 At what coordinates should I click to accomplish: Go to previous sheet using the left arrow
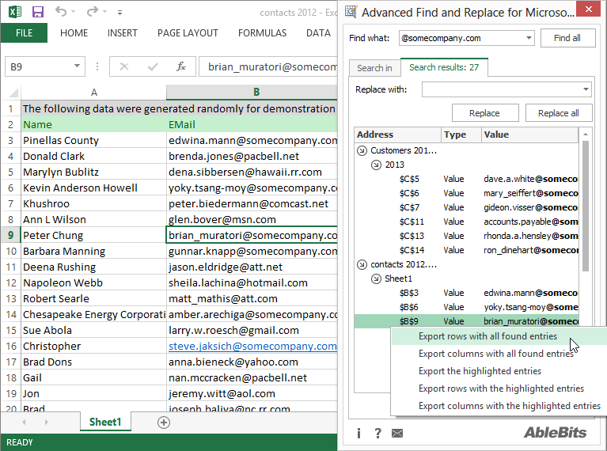[x=24, y=422]
